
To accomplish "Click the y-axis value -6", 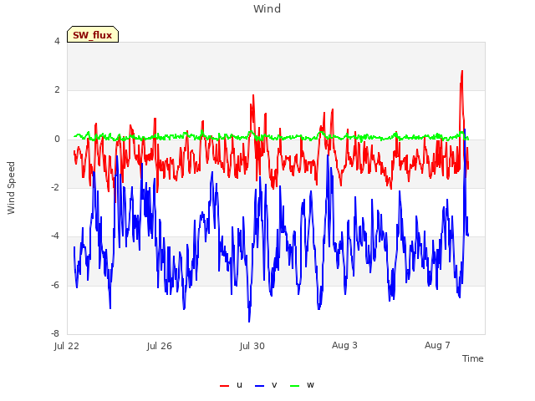I will click(x=55, y=286).
